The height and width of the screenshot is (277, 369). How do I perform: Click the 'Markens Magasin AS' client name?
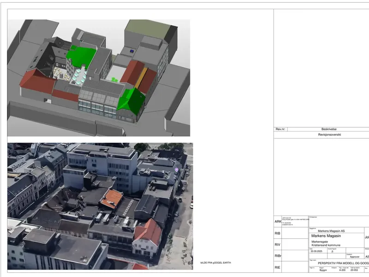pos(331,231)
